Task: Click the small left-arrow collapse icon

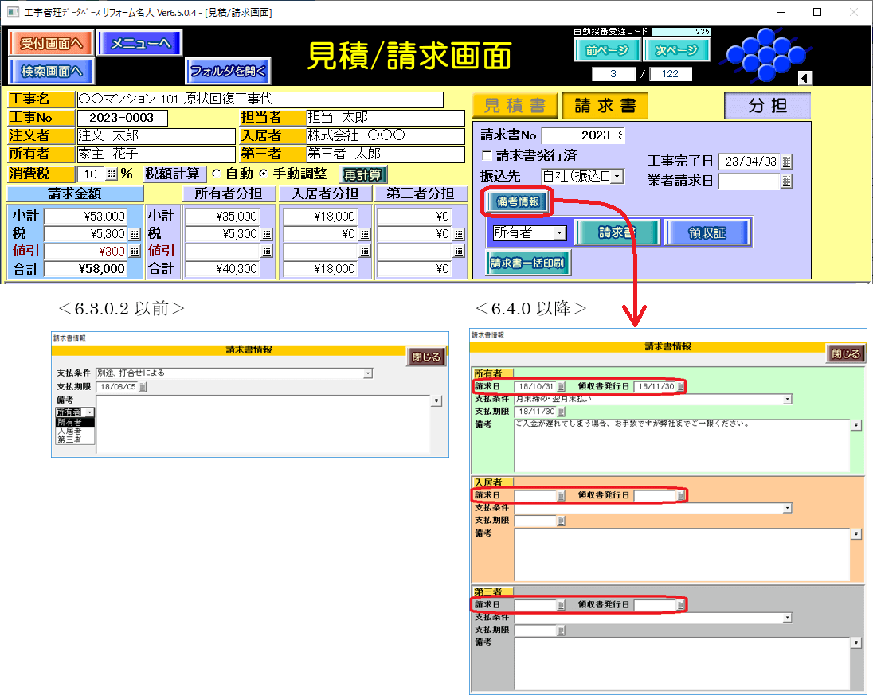Action: pyautogui.click(x=804, y=78)
